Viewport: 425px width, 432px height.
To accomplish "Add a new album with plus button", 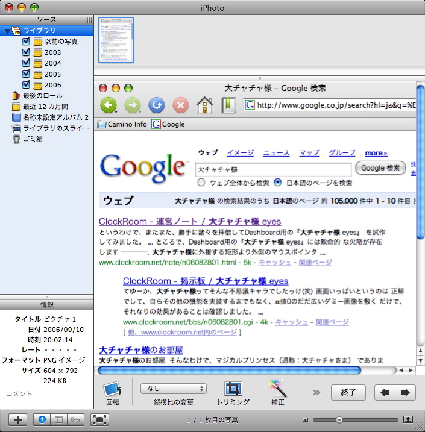I will click(17, 419).
